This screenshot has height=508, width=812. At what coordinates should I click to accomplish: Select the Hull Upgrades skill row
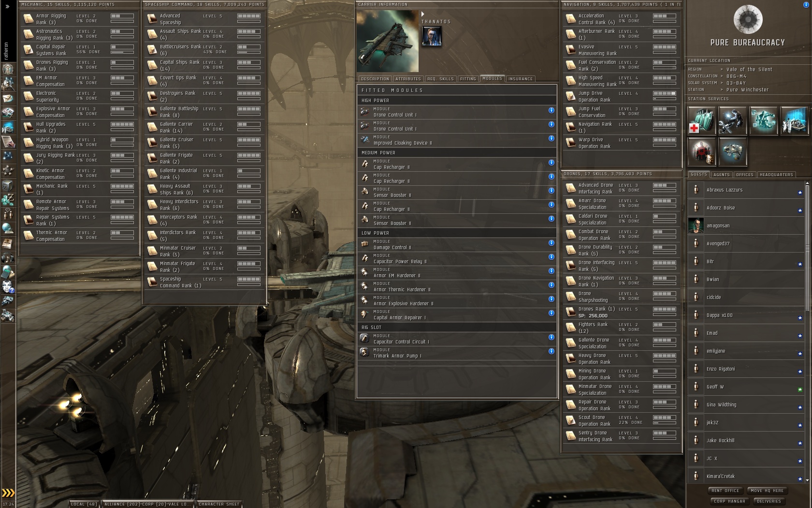click(x=79, y=127)
